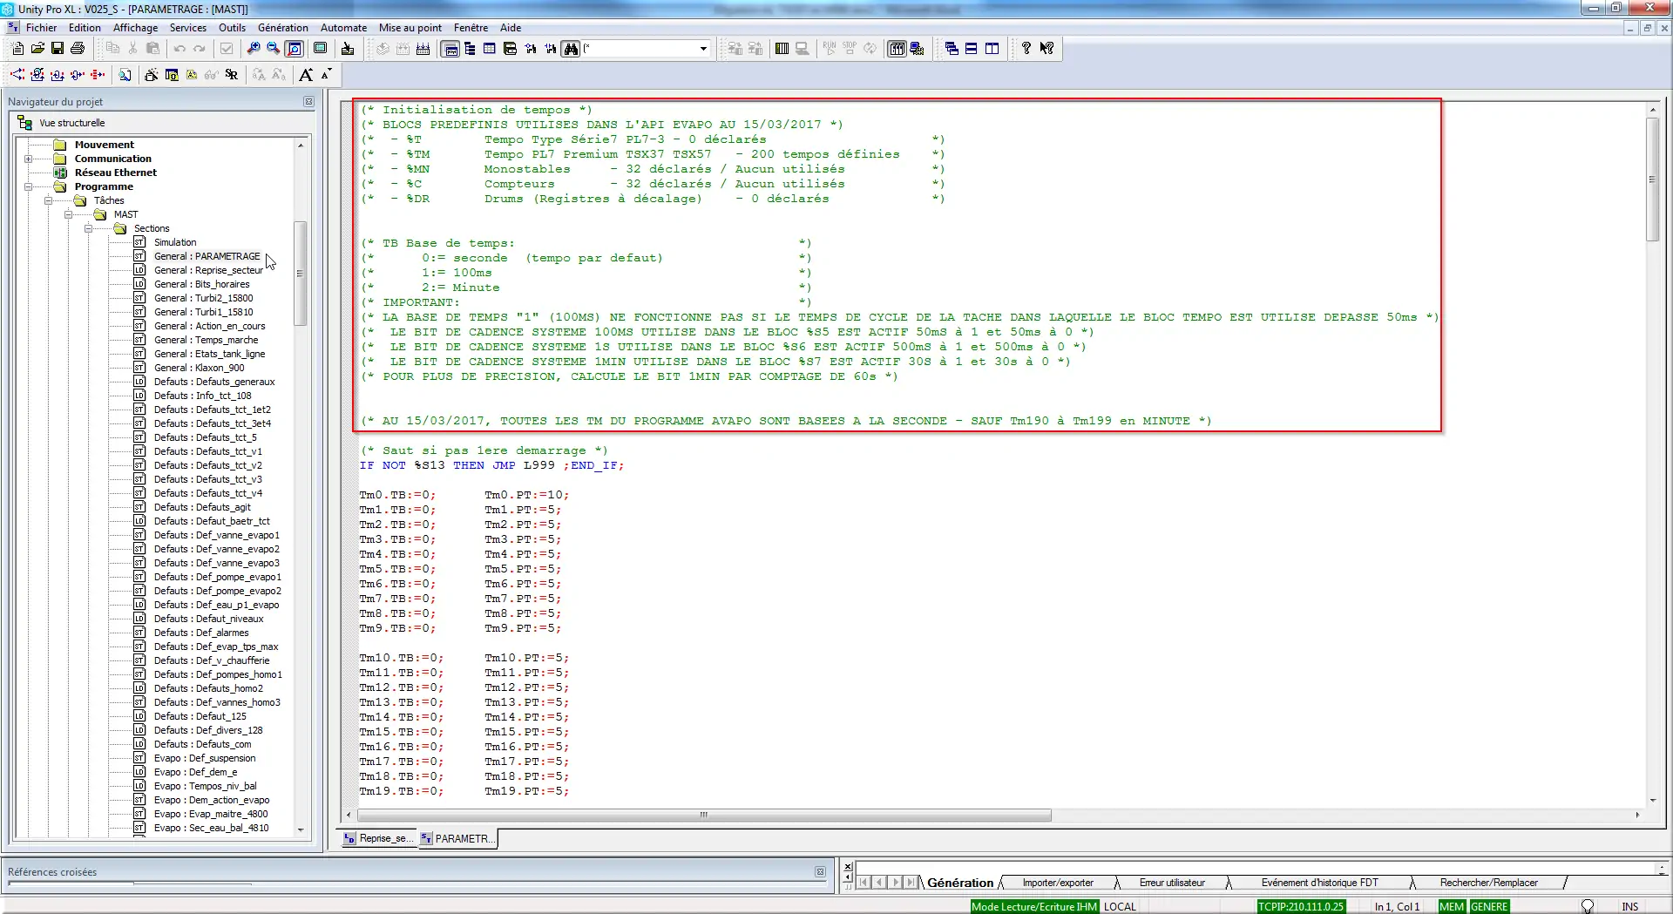This screenshot has width=1673, height=914.
Task: Click the large A increase font icon
Action: [306, 75]
